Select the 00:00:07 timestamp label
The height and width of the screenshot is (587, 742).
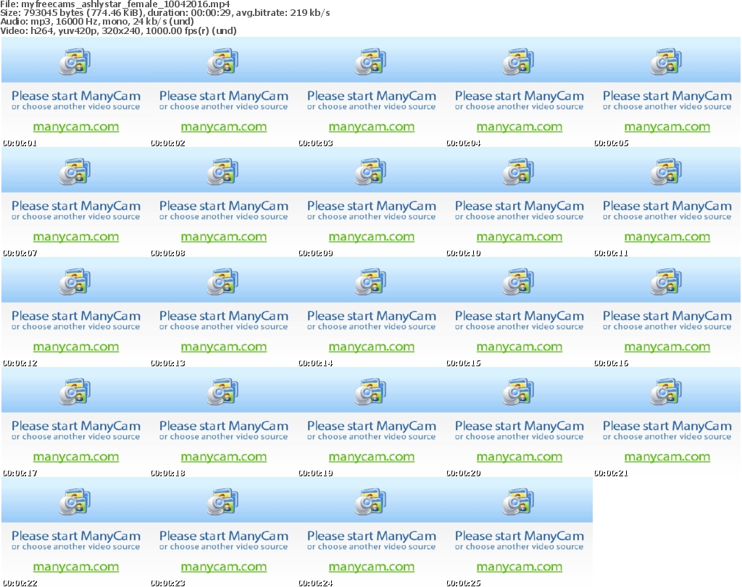[20, 253]
